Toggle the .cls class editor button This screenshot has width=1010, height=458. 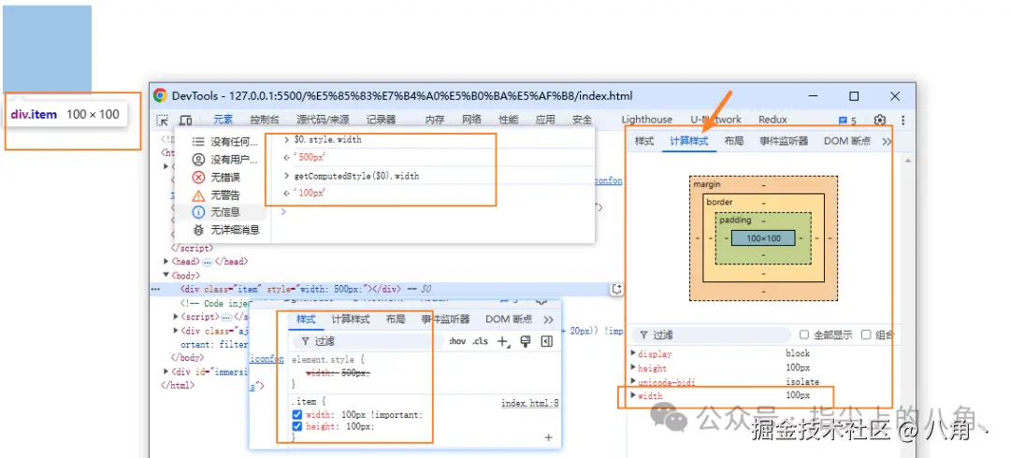click(x=480, y=341)
